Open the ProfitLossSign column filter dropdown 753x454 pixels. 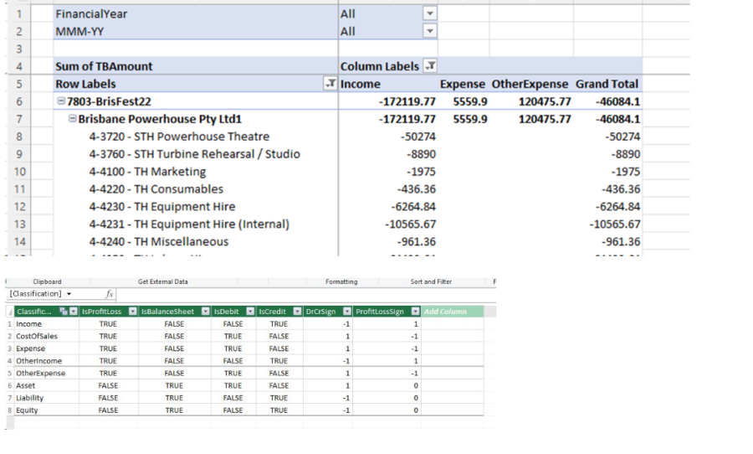click(415, 312)
